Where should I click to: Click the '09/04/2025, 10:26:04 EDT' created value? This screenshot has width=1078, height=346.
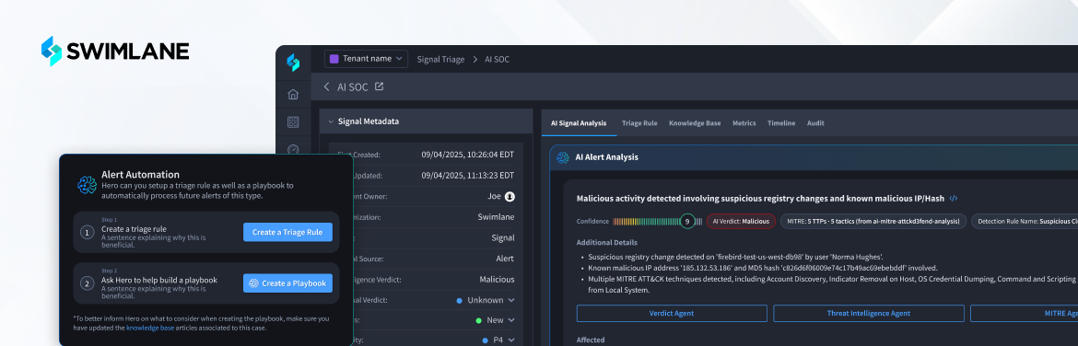click(x=467, y=155)
